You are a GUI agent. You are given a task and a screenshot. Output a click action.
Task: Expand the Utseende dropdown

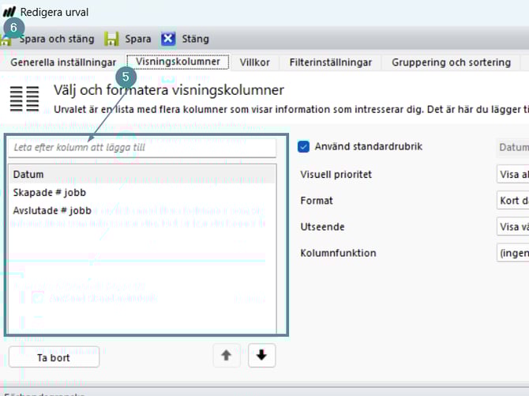coord(512,227)
